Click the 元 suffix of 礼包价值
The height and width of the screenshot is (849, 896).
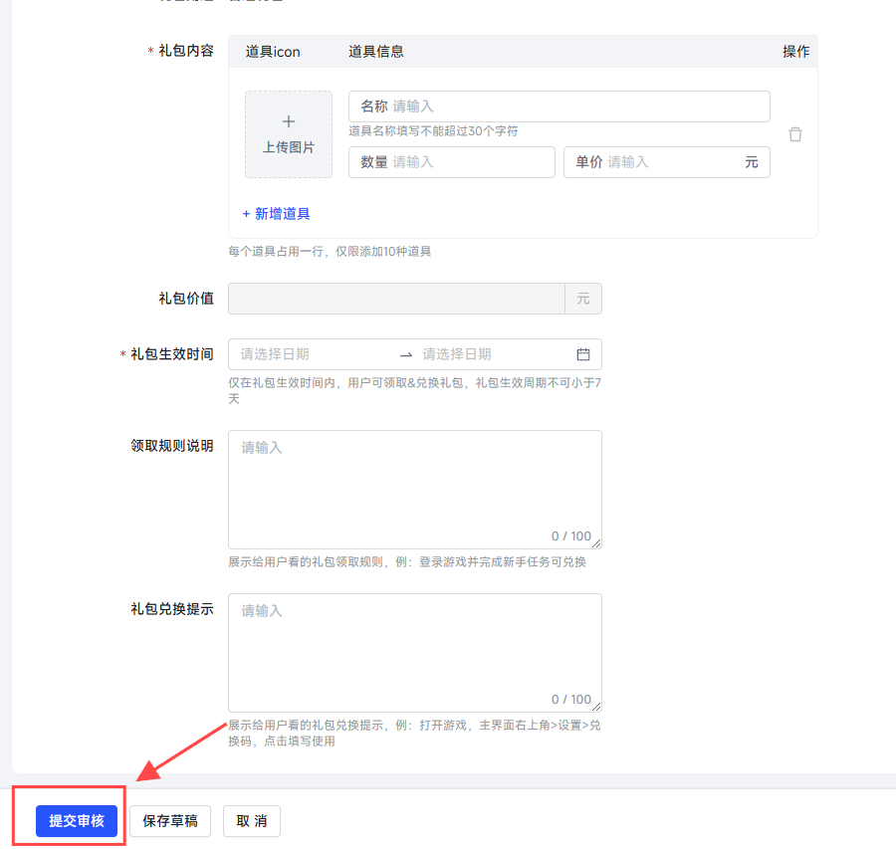tap(582, 299)
